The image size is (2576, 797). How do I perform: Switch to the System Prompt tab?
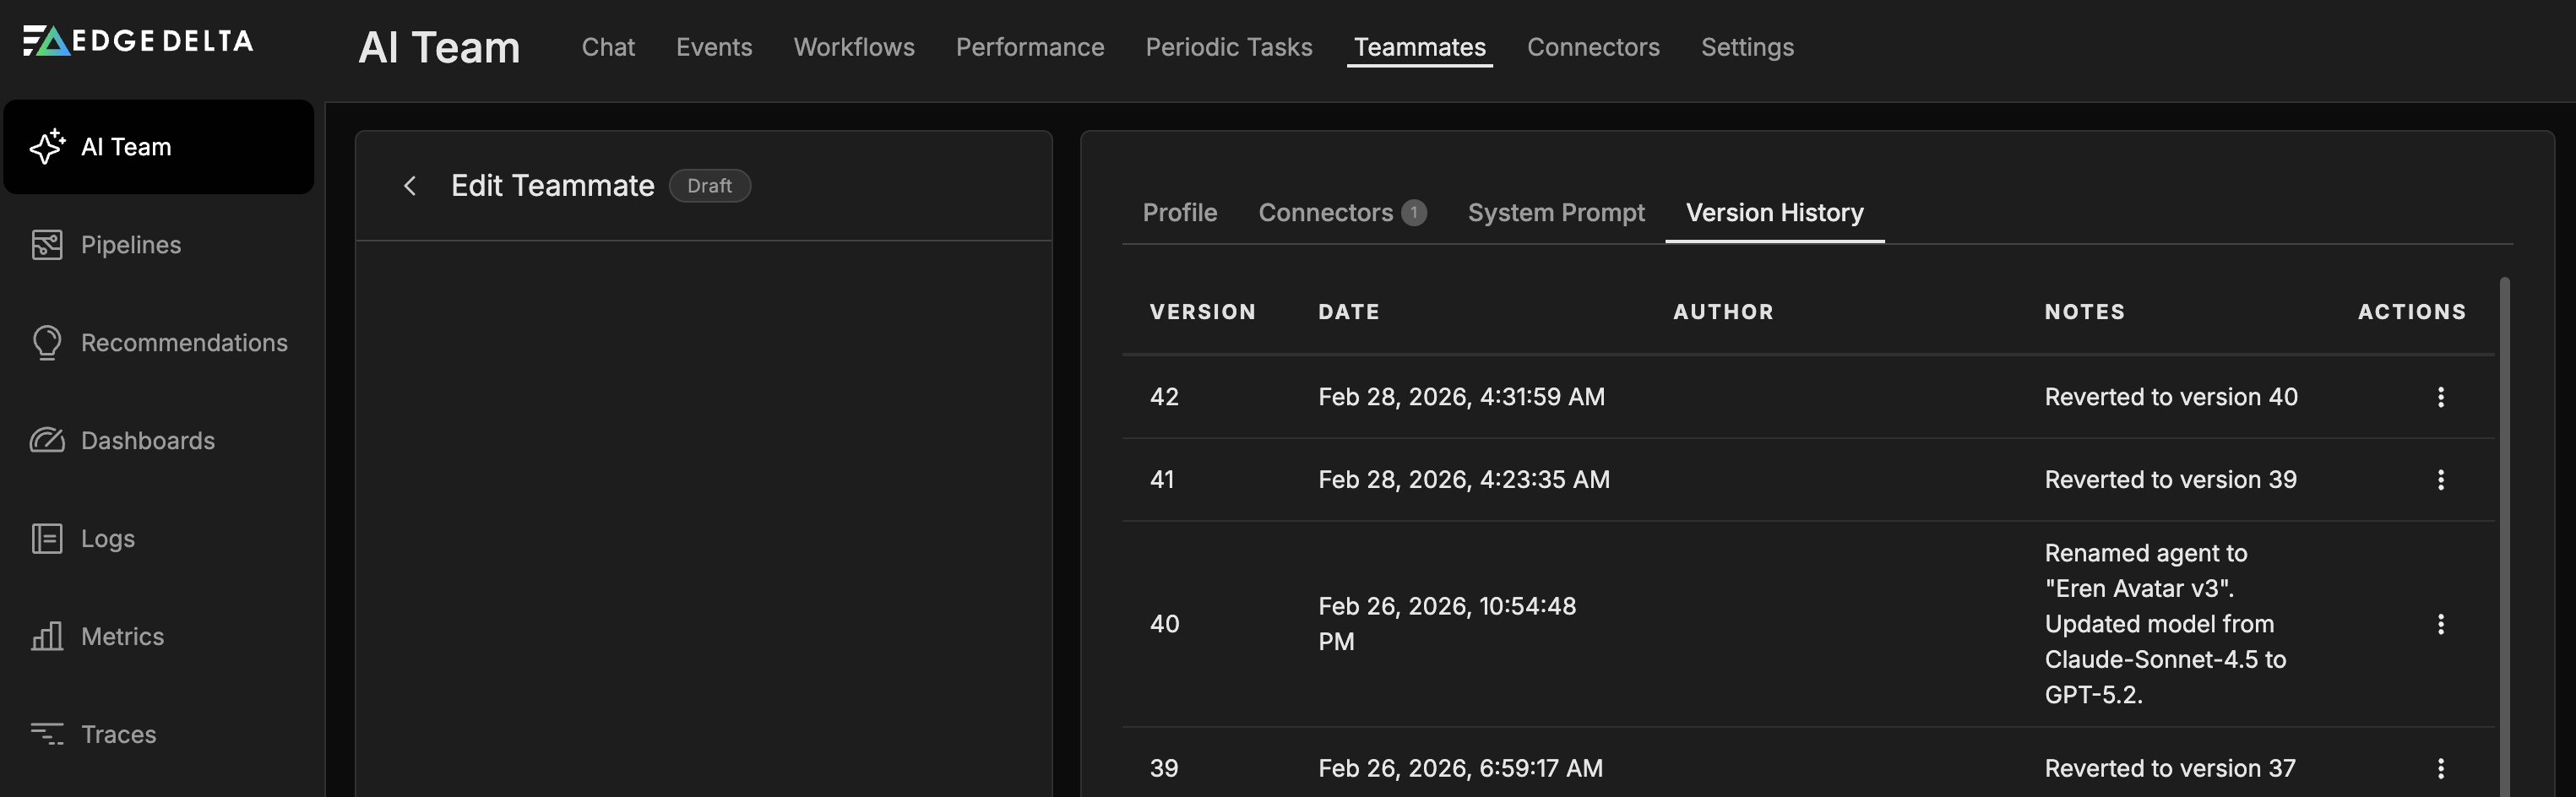[x=1555, y=213]
